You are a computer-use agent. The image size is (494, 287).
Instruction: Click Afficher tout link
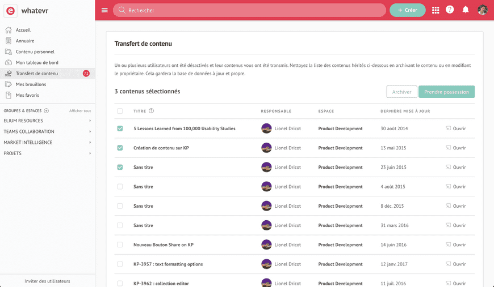coord(80,111)
